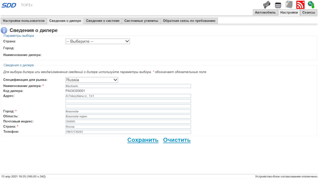Click the VCI device connection icon

pyautogui.click(x=267, y=5)
